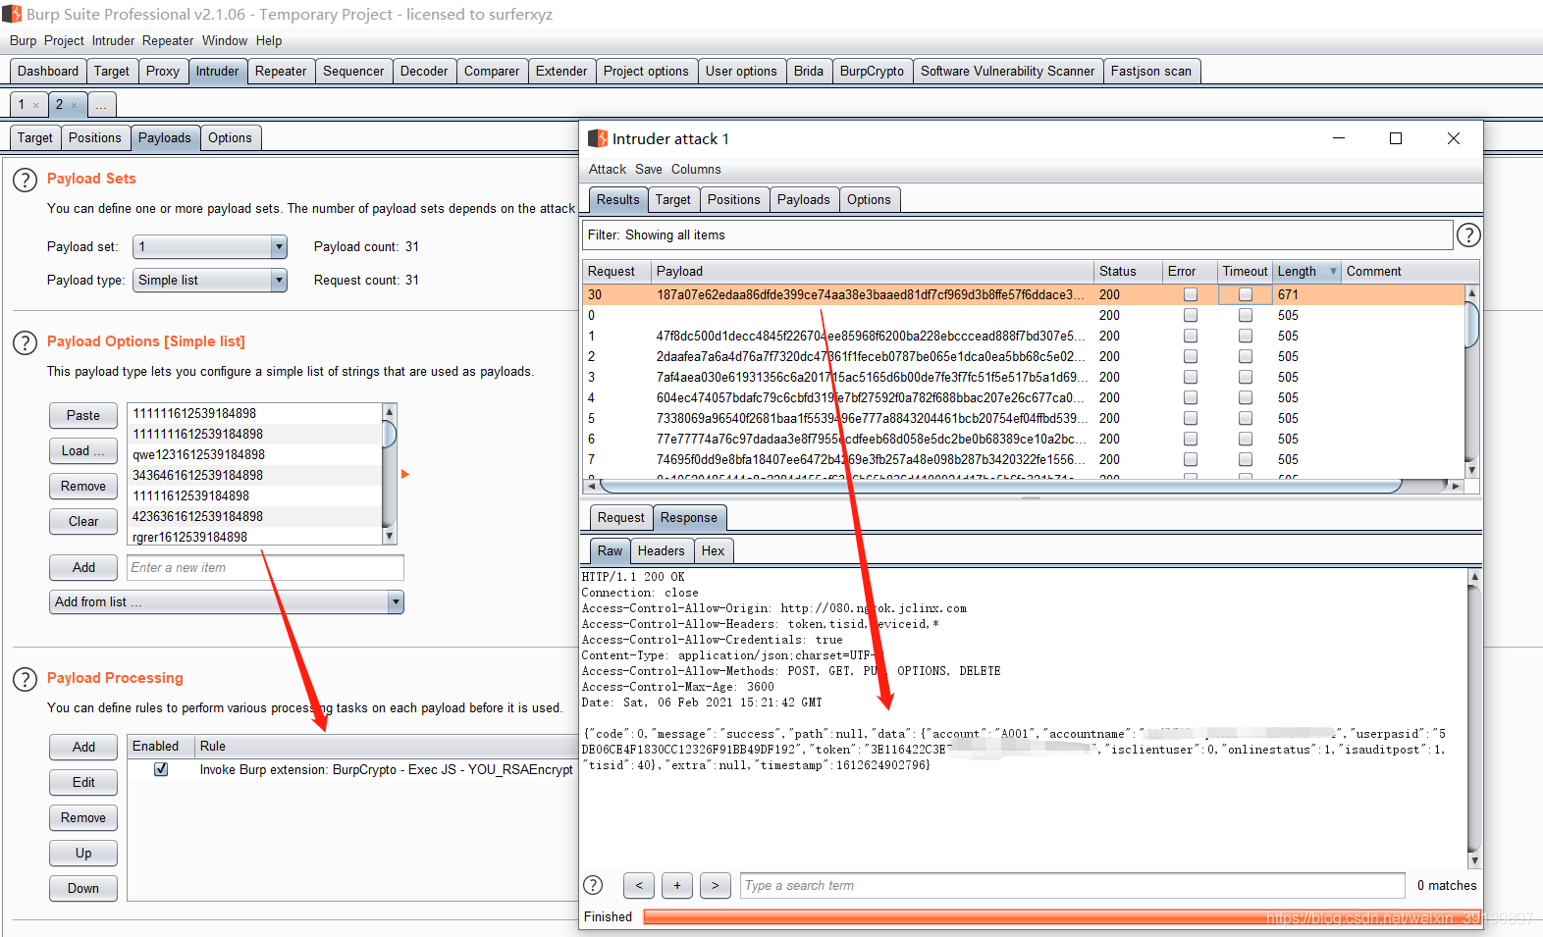The width and height of the screenshot is (1543, 937).
Task: Click the filter help icon in attack window
Action: pyautogui.click(x=1468, y=235)
